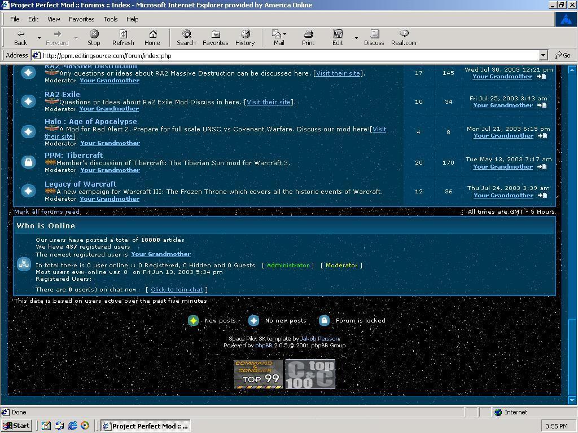View latest post icon in Halo row

pyautogui.click(x=542, y=136)
